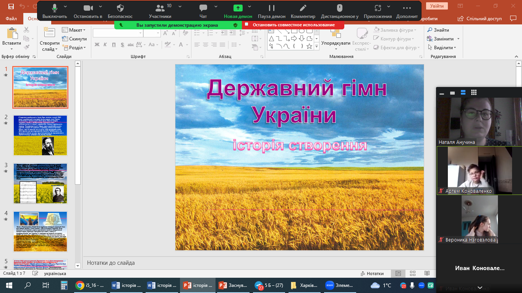The image size is (522, 293).
Task: Open the font name combo box
Action: click(x=118, y=33)
